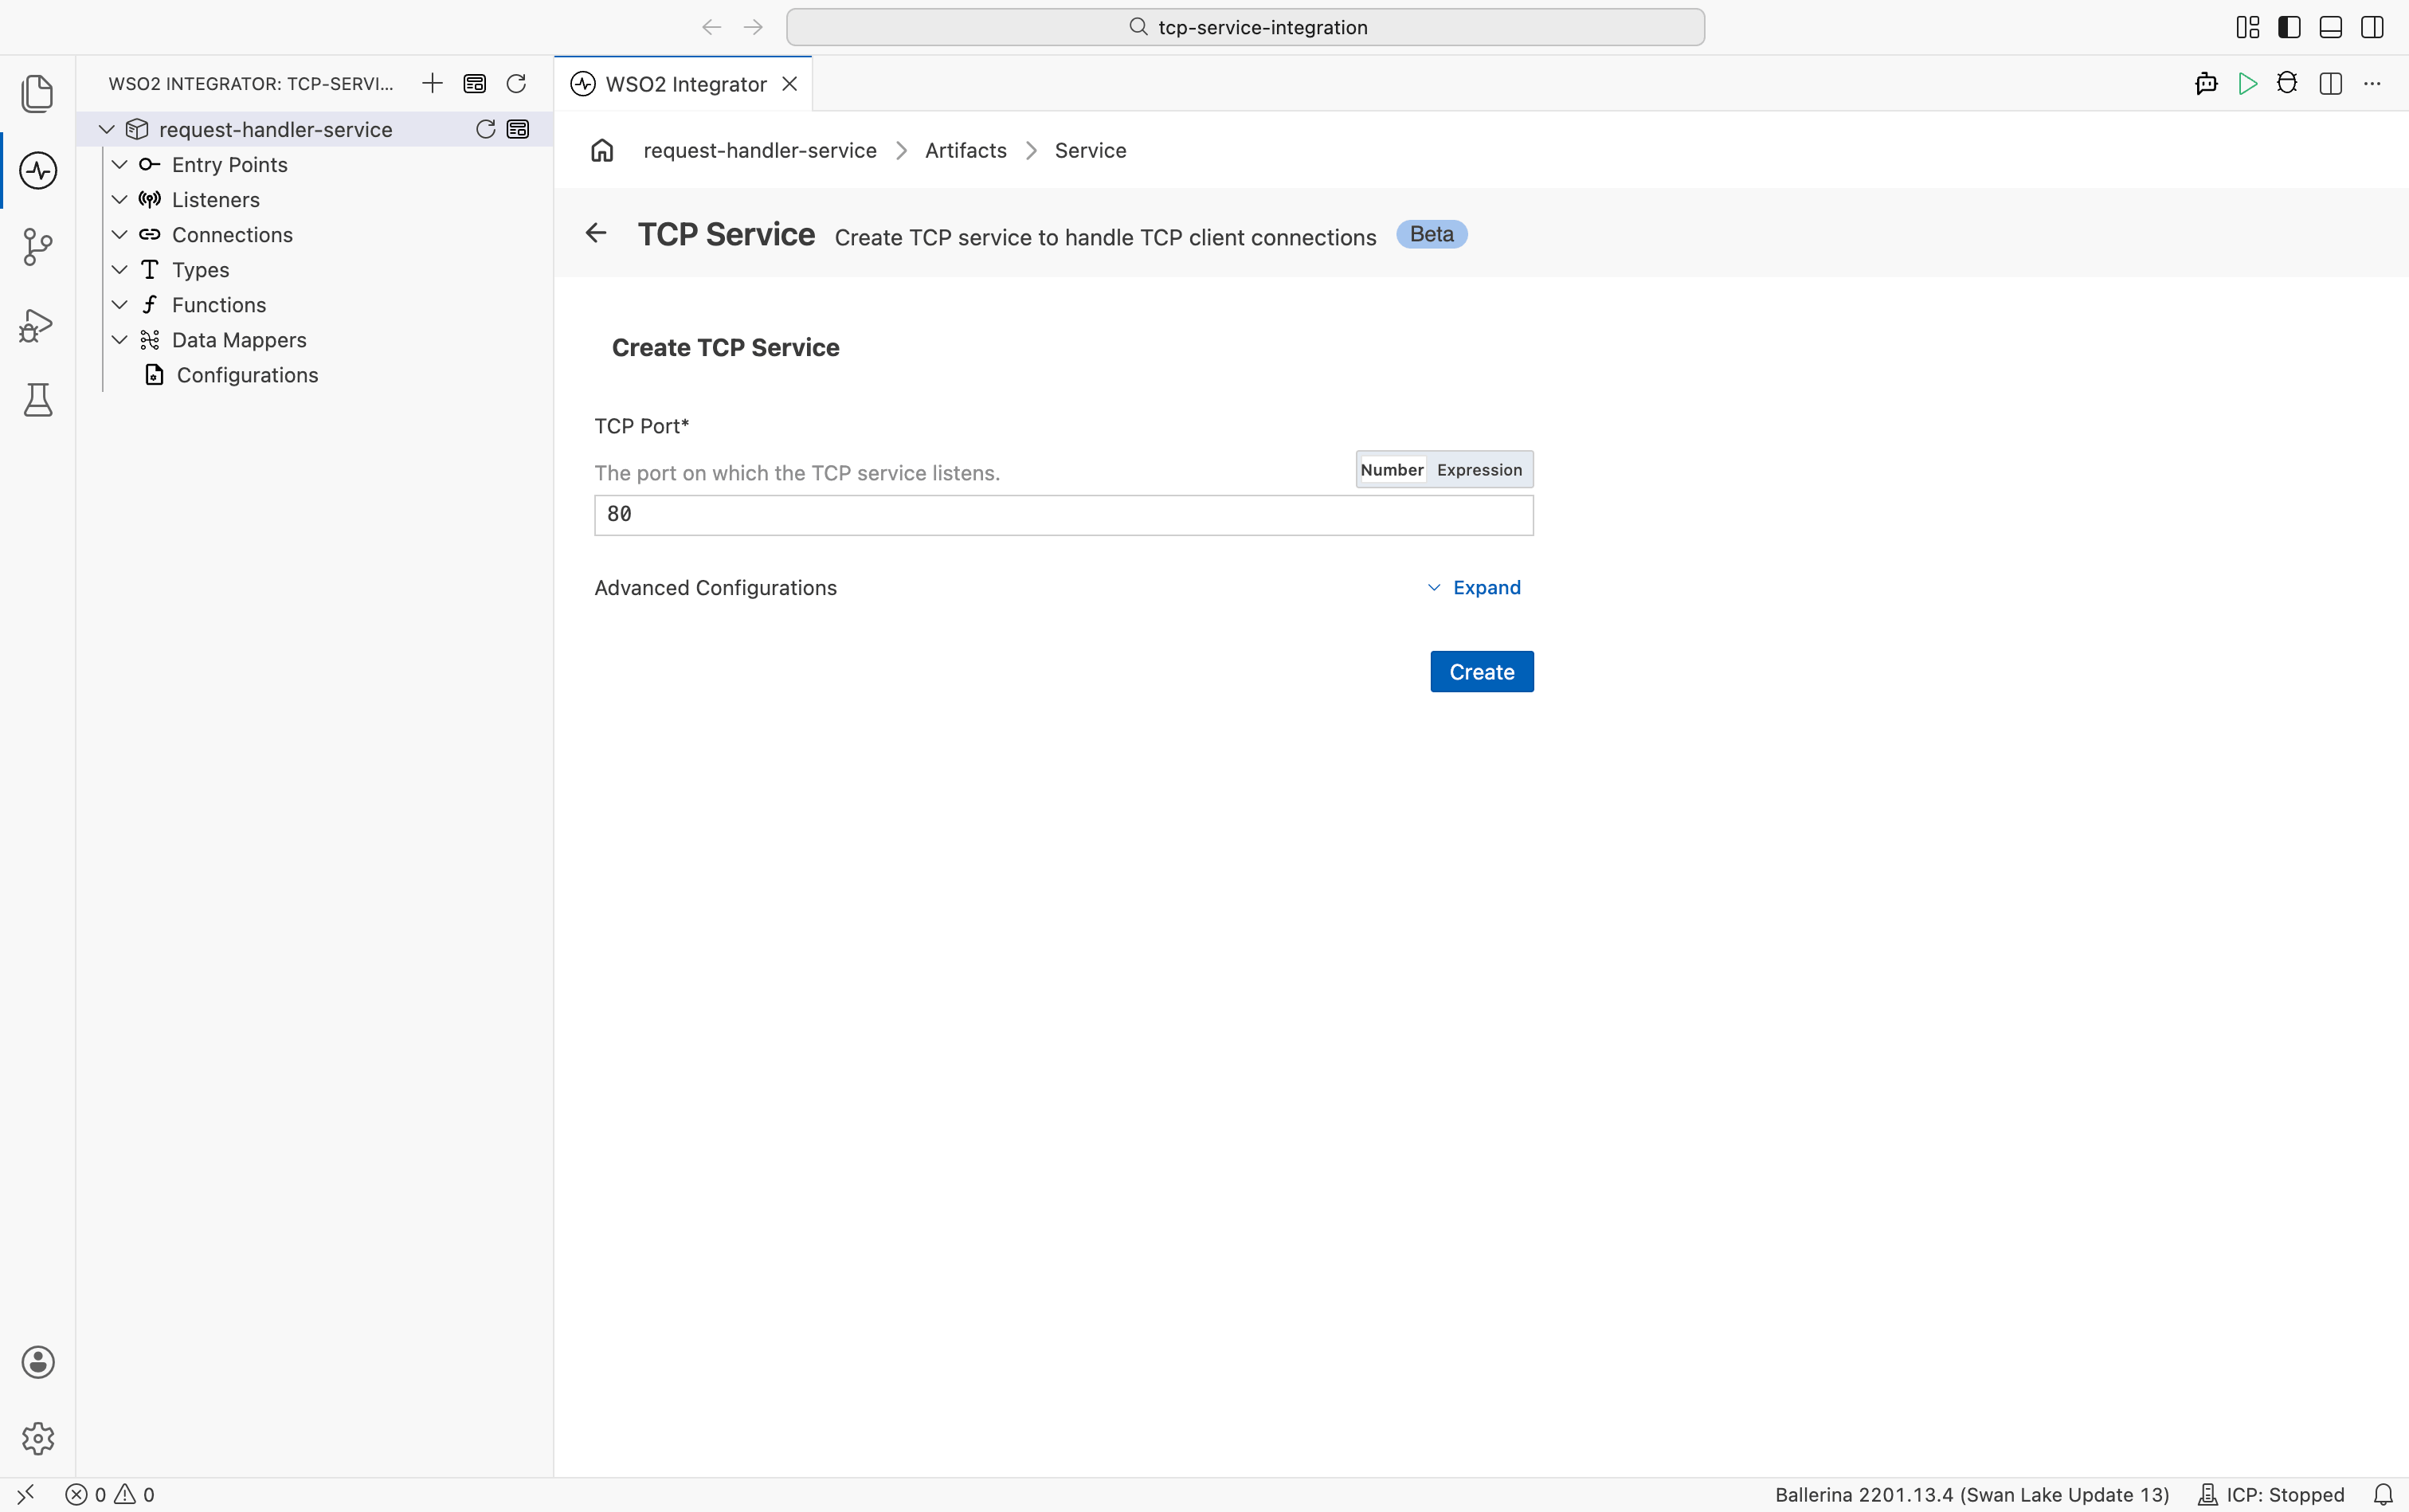The width and height of the screenshot is (2409, 1512).
Task: Open the Accounts menu icon
Action: click(38, 1362)
